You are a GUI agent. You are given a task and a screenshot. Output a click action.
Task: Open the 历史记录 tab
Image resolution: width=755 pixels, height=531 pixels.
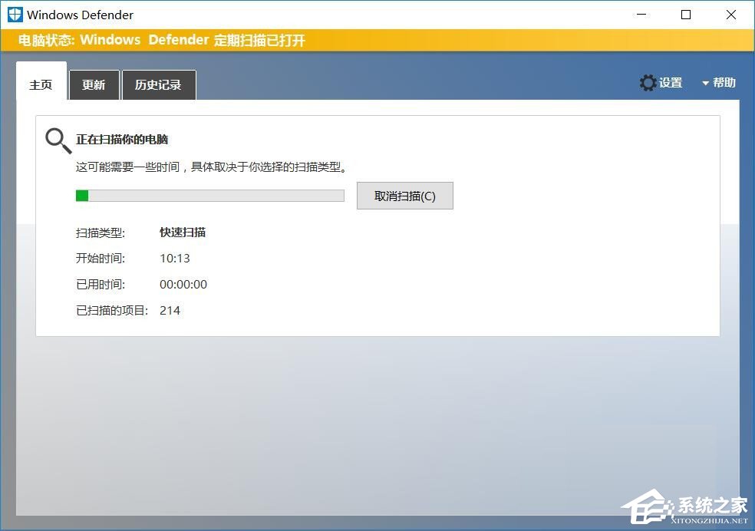[159, 85]
